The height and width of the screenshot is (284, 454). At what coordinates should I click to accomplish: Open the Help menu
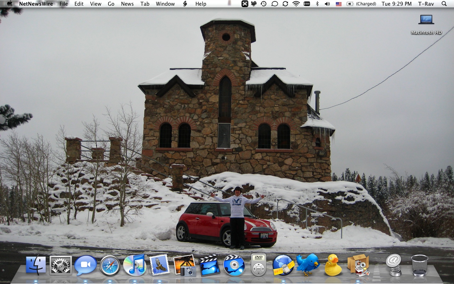(x=201, y=4)
